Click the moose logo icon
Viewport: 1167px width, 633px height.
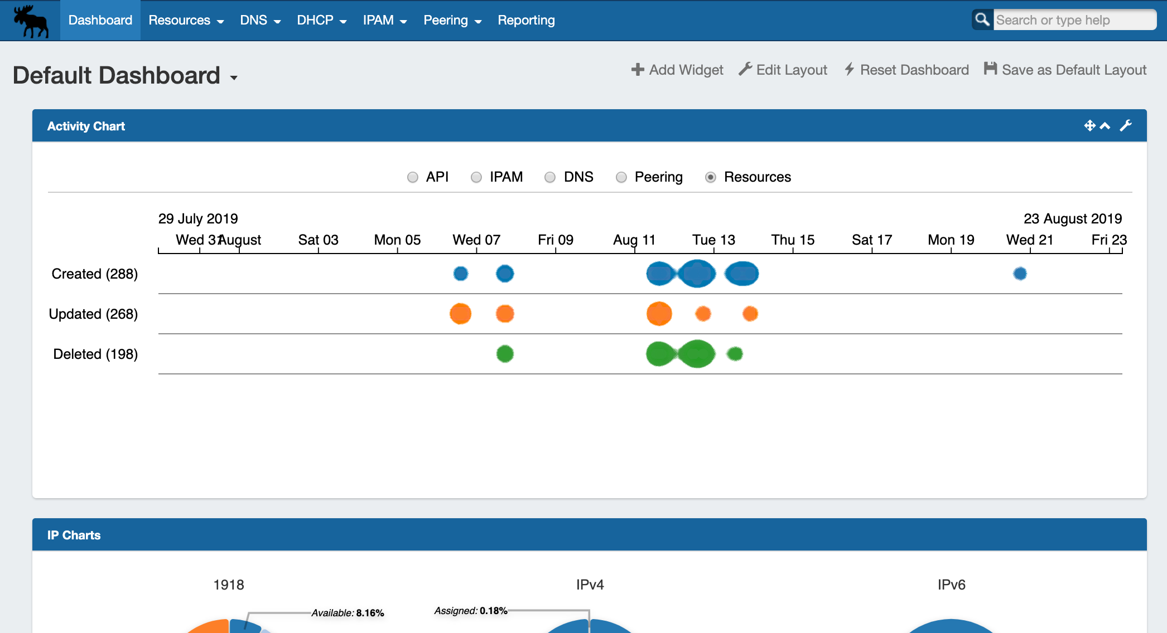click(x=31, y=21)
